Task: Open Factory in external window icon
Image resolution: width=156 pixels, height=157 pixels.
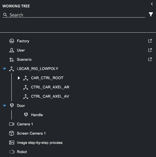Action: click(x=150, y=41)
